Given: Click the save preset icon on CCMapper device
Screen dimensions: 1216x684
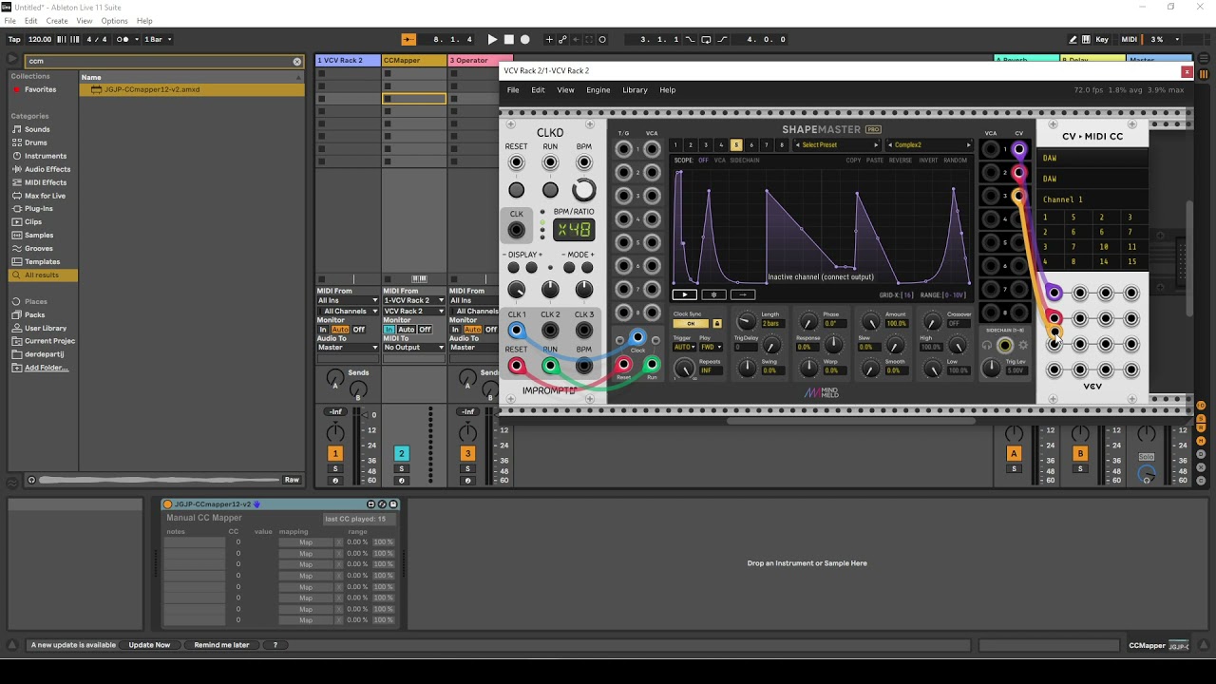Looking at the screenshot, I should coord(392,504).
